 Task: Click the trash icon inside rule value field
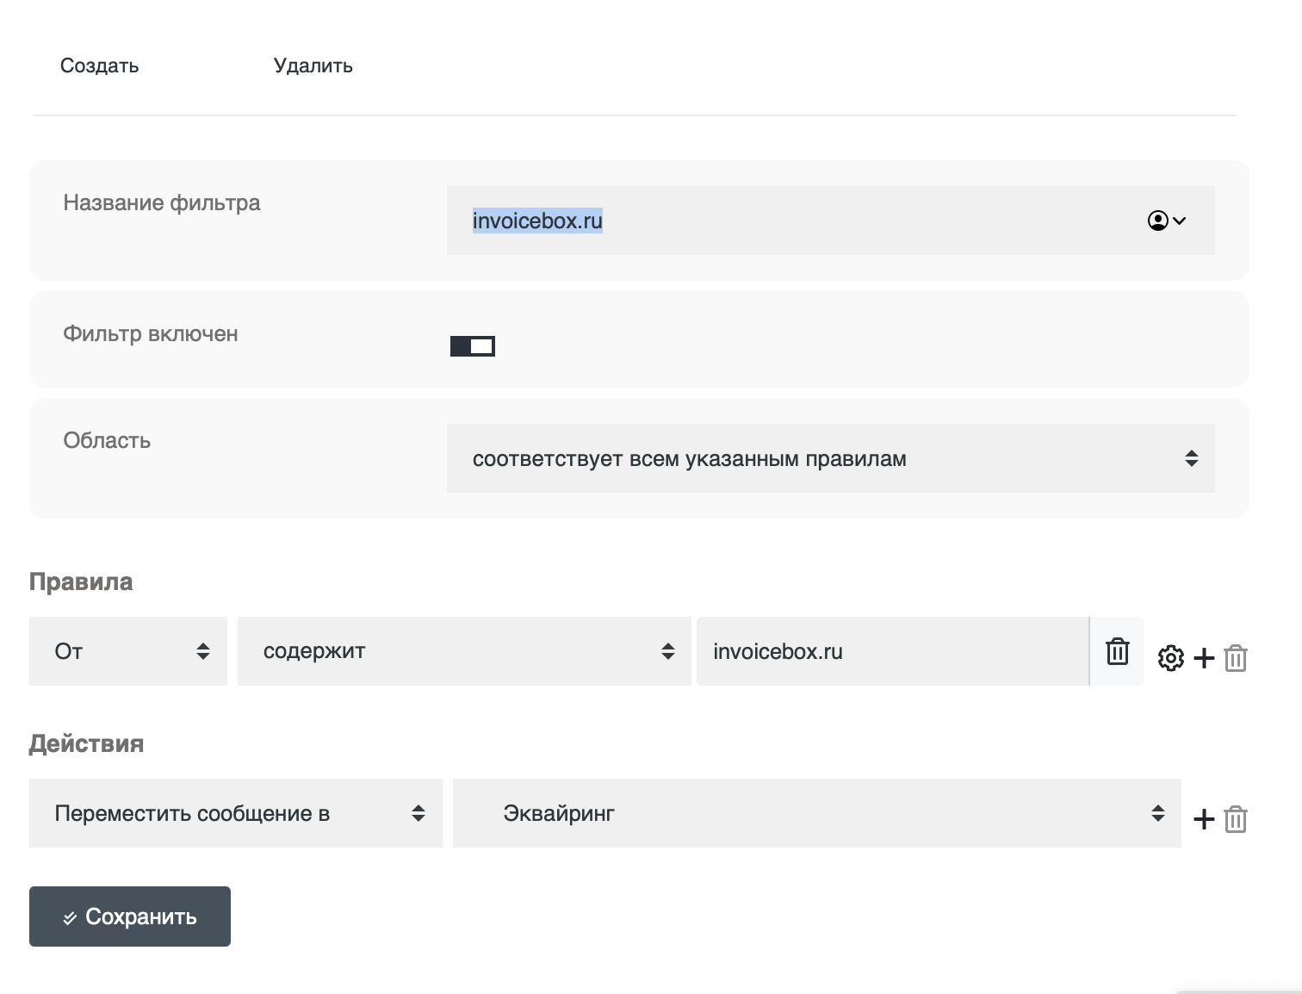(1117, 651)
